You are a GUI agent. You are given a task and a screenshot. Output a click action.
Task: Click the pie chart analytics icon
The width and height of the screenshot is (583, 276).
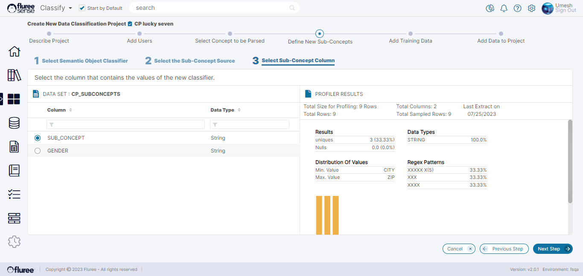tap(490, 9)
